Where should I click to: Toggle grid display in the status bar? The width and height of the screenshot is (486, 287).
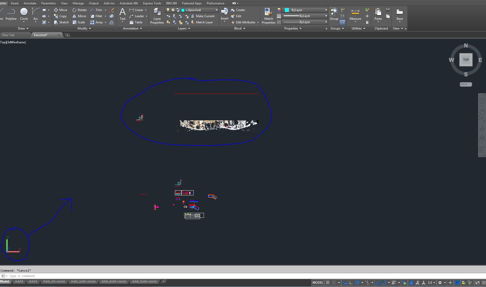(333, 282)
